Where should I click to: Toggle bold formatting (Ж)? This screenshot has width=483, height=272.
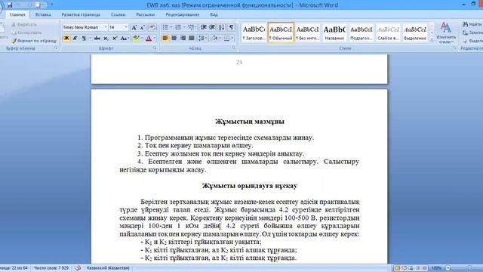click(66, 39)
